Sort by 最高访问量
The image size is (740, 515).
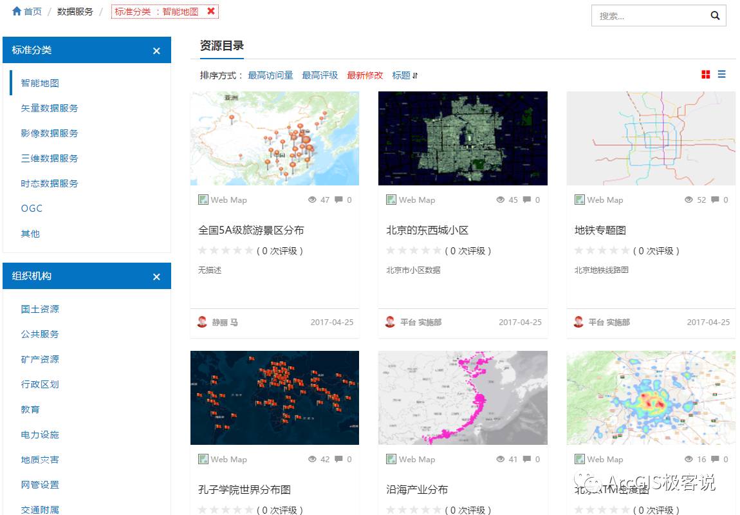pos(270,75)
